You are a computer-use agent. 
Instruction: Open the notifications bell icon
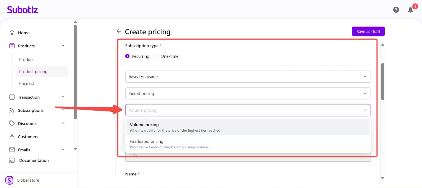point(410,10)
